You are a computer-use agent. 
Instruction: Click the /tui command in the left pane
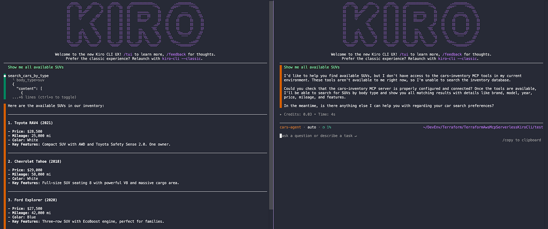point(128,54)
